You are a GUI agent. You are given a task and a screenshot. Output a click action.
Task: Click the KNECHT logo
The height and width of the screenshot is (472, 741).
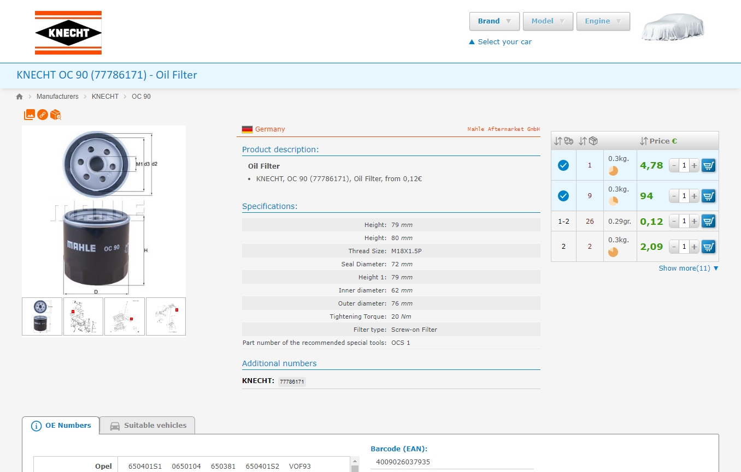[x=68, y=33]
